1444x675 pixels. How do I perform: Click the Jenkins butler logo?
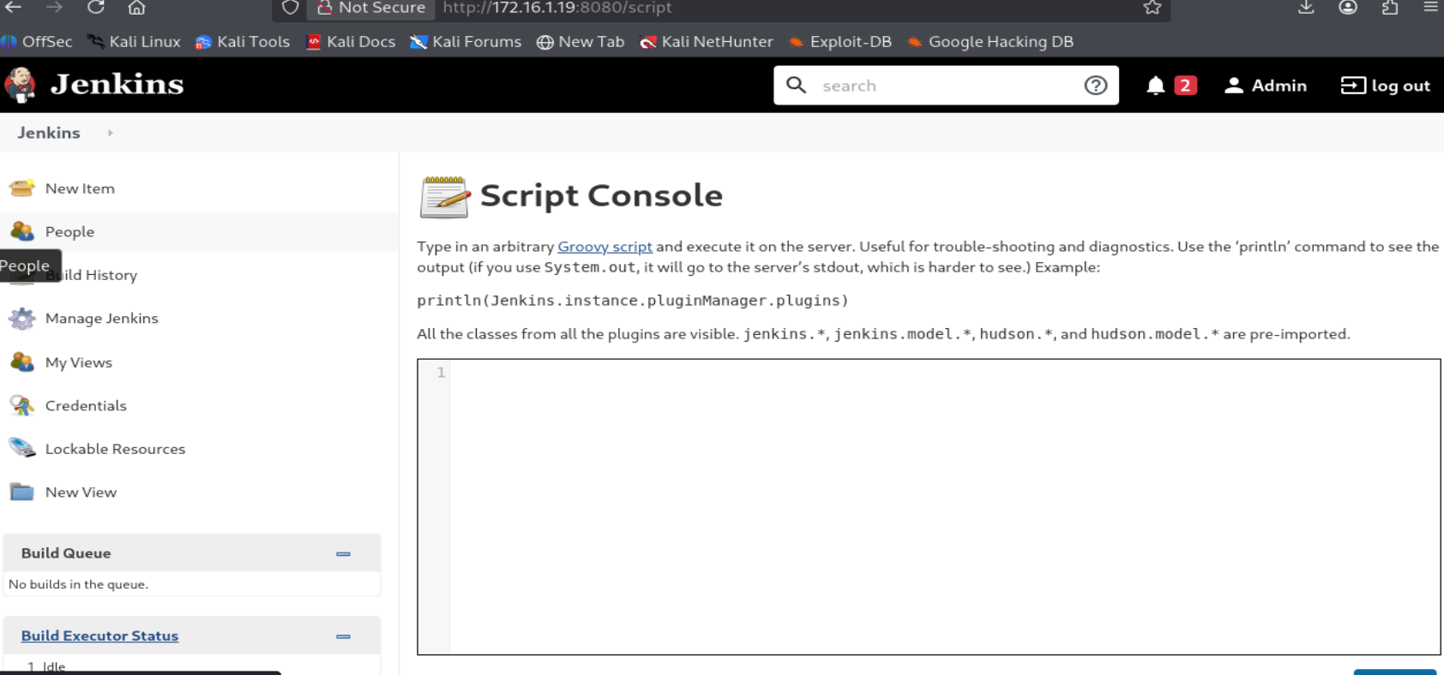(20, 85)
